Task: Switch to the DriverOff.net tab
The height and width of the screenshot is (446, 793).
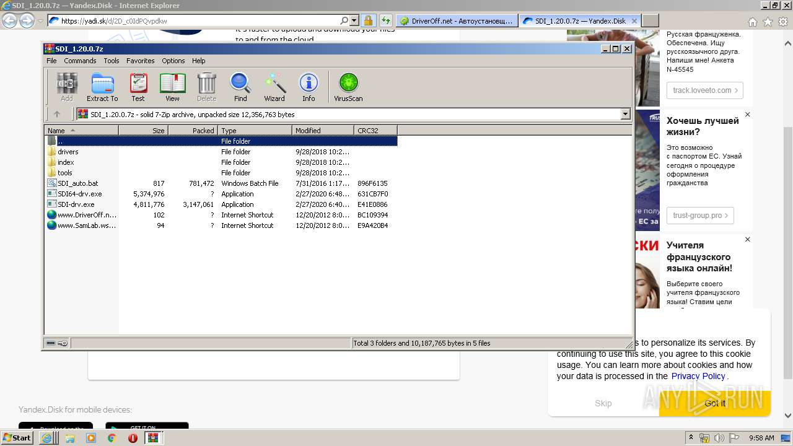Action: (457, 20)
